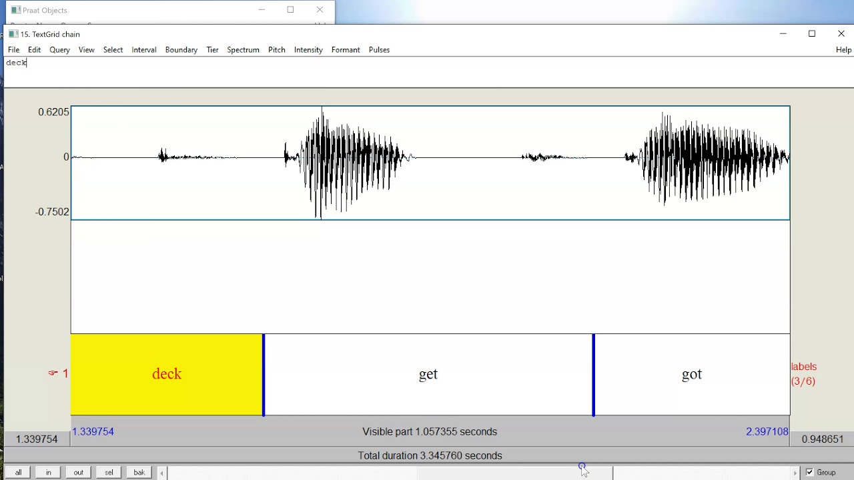
Task: Click the Praat Objects window icon
Action: pyautogui.click(x=16, y=10)
